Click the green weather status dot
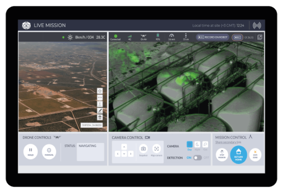283x193 pixels. coord(63,37)
